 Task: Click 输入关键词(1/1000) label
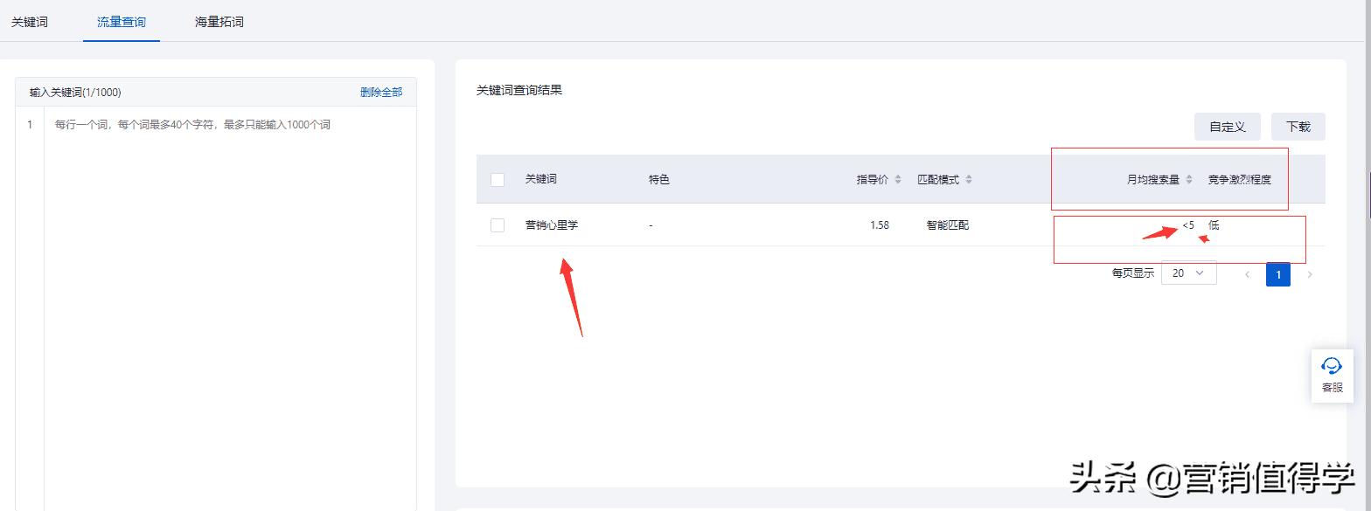point(75,92)
